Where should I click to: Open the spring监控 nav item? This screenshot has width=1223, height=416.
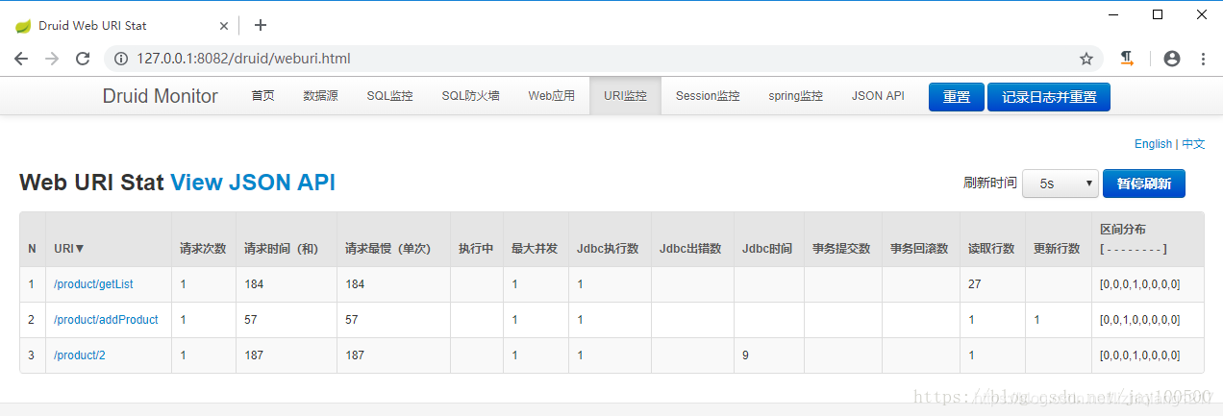[795, 96]
